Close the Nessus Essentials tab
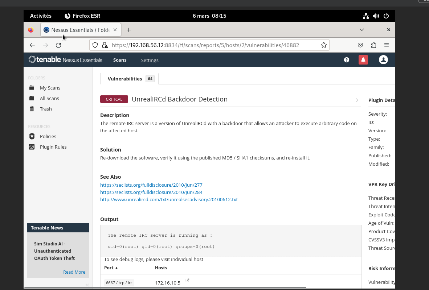This screenshot has width=429, height=290. coord(115,30)
